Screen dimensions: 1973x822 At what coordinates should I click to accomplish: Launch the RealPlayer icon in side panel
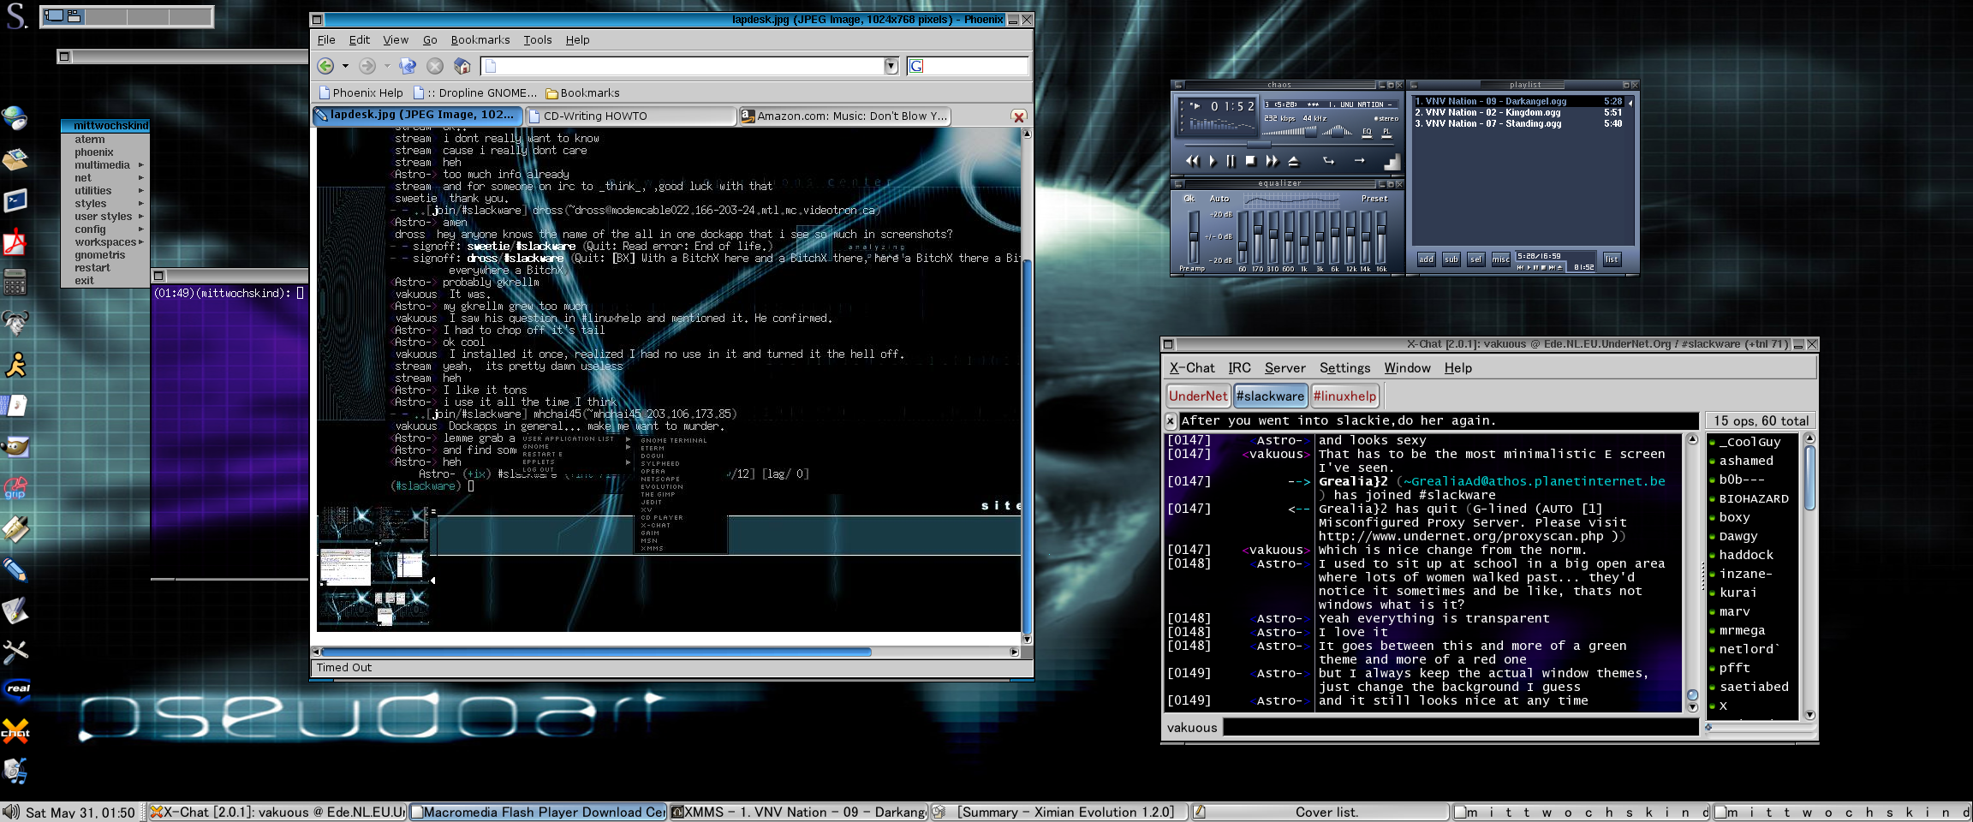click(x=16, y=688)
